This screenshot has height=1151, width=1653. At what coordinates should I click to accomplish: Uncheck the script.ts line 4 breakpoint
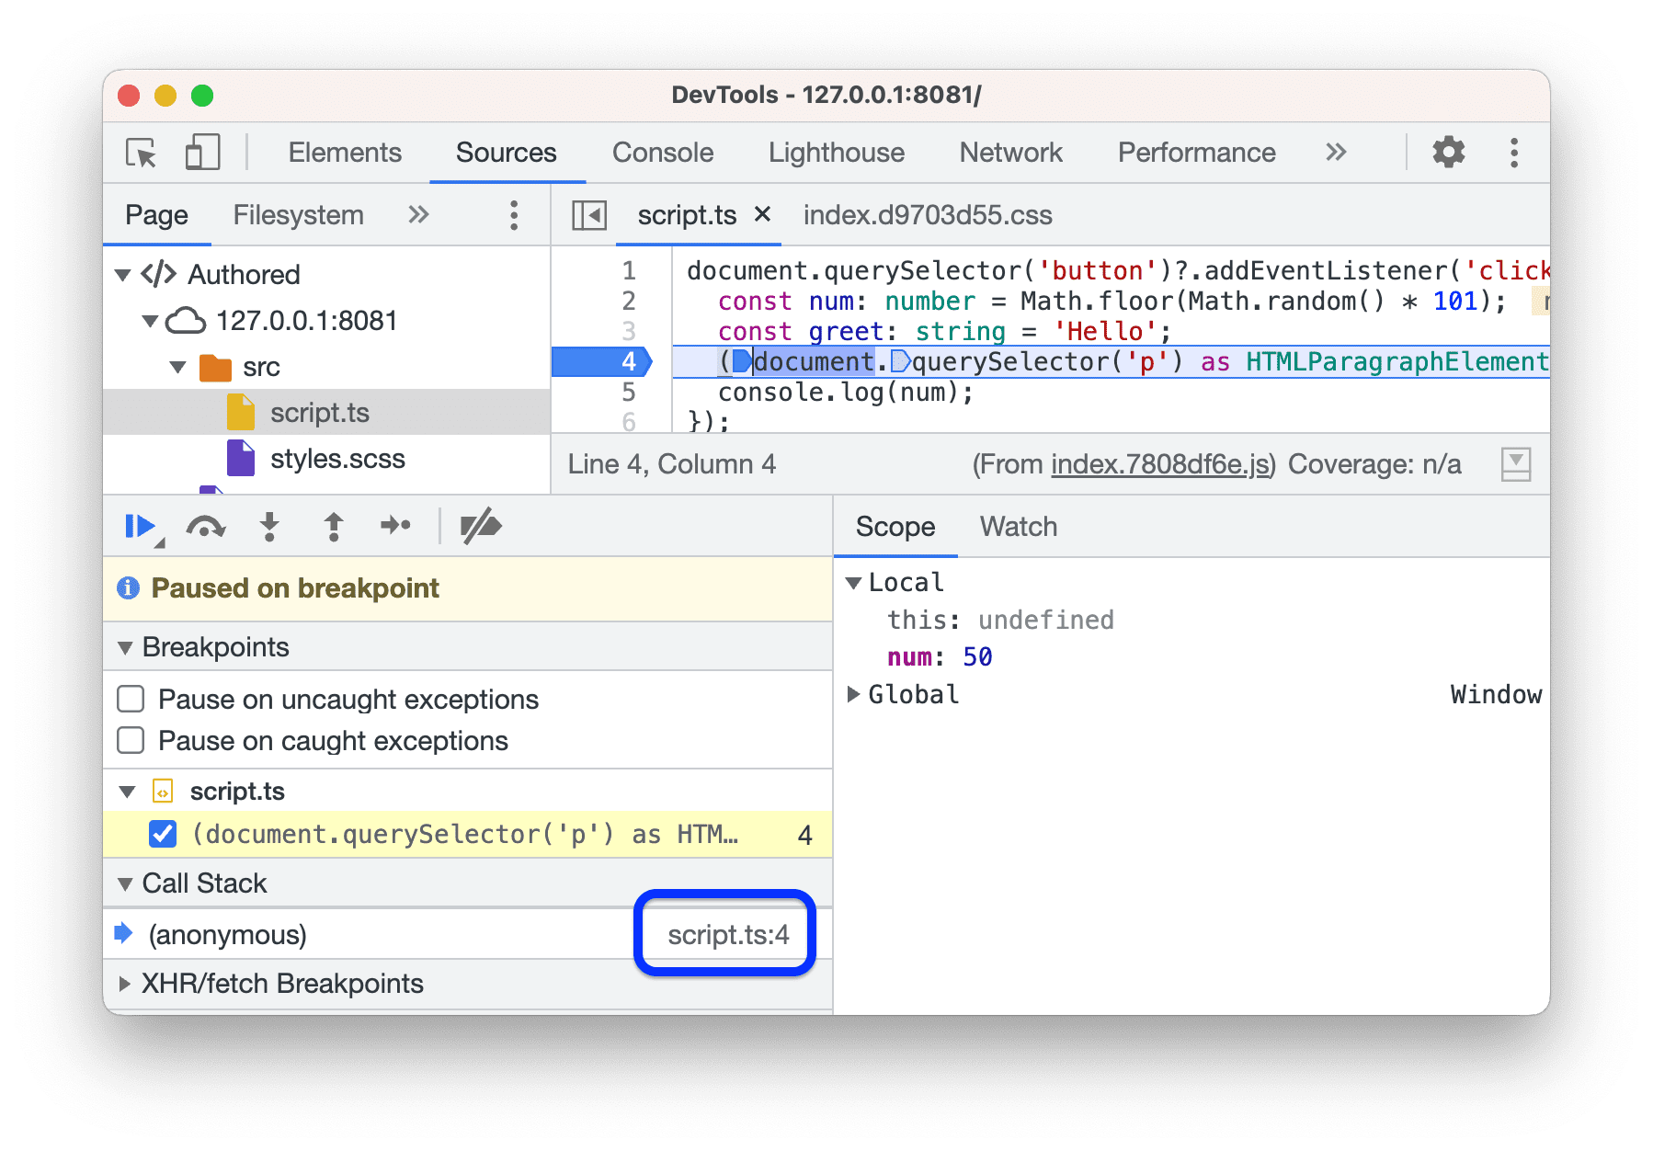tap(163, 834)
